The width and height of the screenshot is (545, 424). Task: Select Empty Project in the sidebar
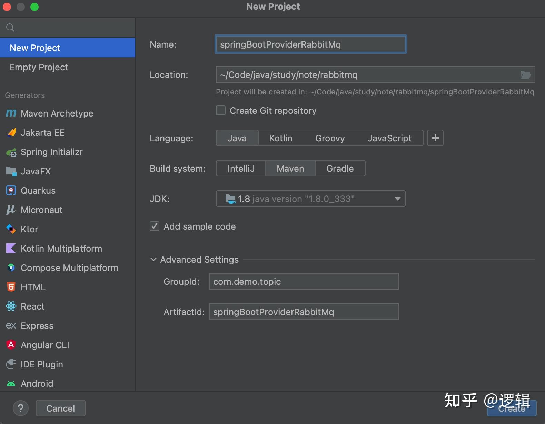tap(68, 67)
